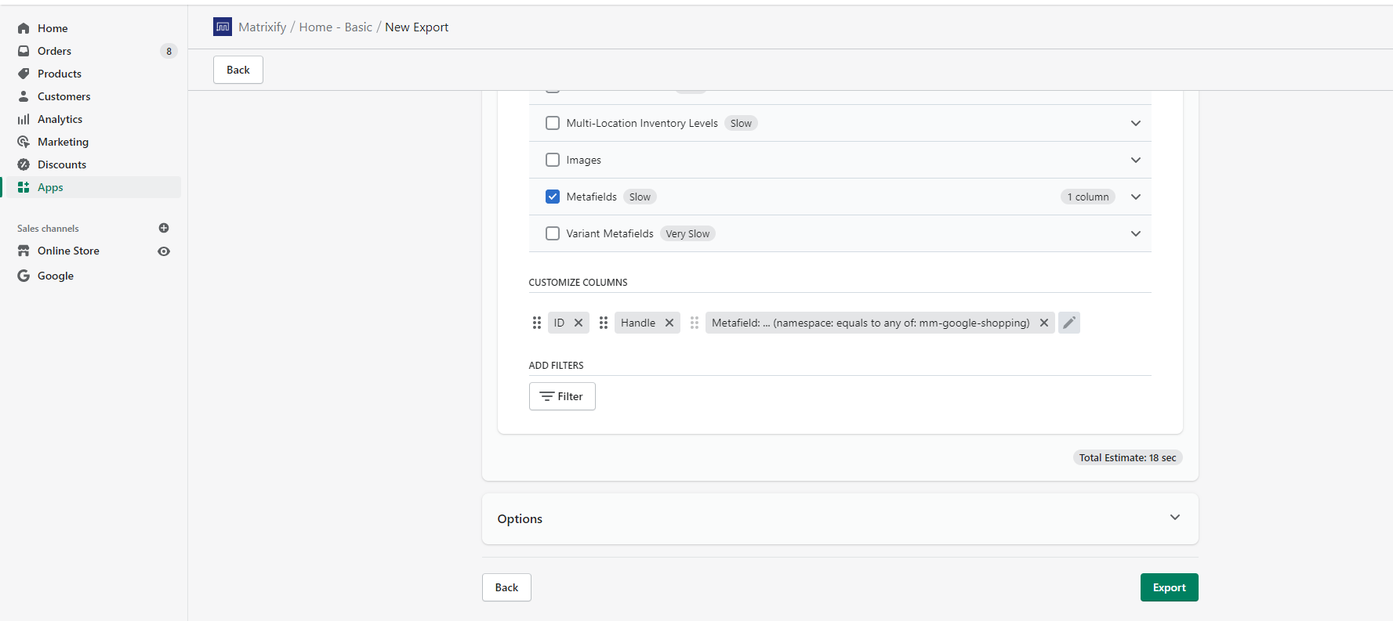Click the green Export button

pos(1169,587)
